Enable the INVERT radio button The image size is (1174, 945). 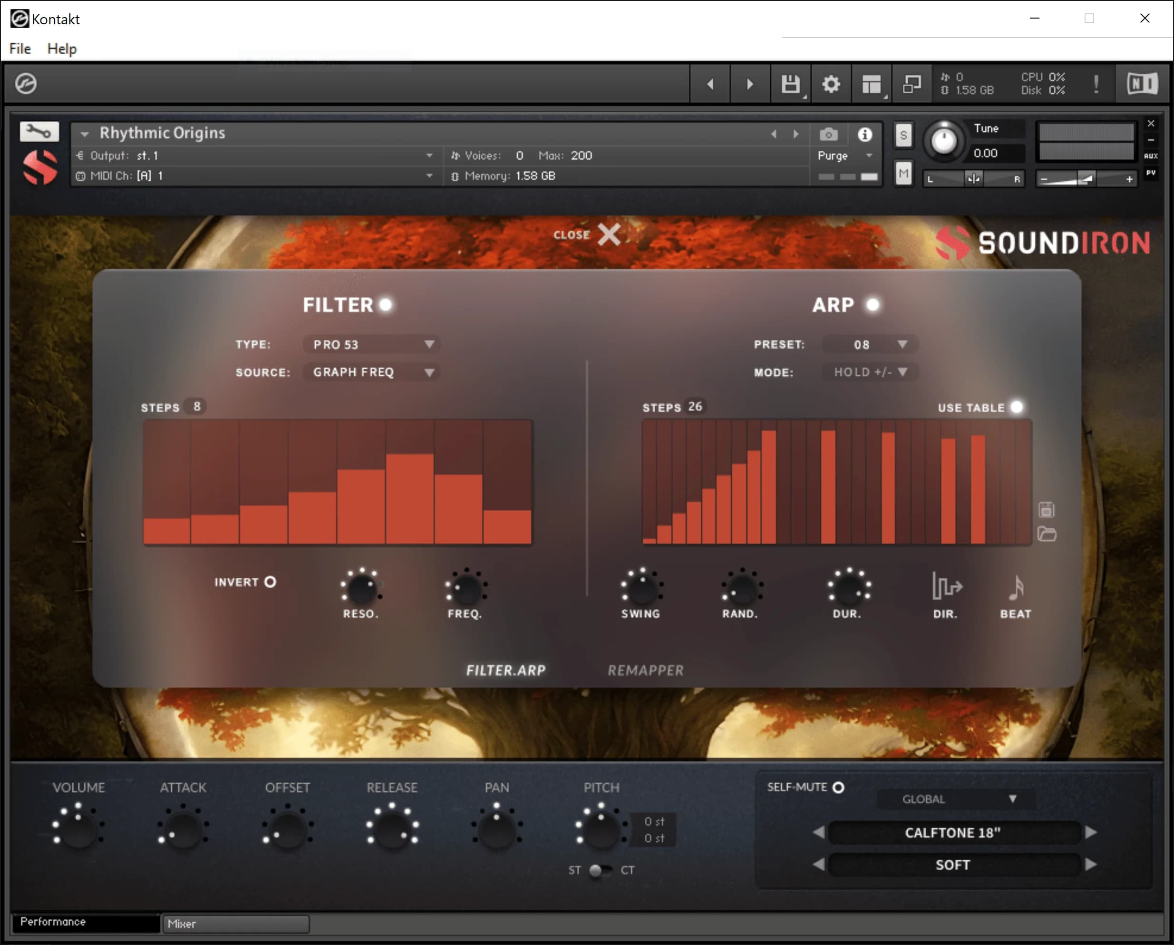[x=270, y=582]
